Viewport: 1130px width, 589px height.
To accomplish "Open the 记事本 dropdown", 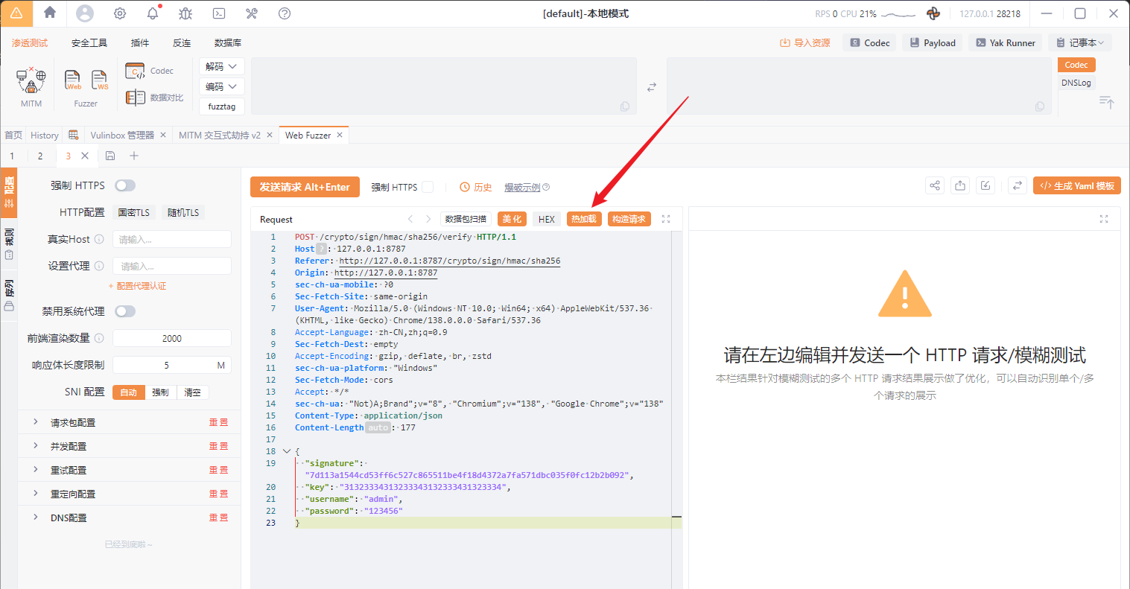I will coord(1080,42).
